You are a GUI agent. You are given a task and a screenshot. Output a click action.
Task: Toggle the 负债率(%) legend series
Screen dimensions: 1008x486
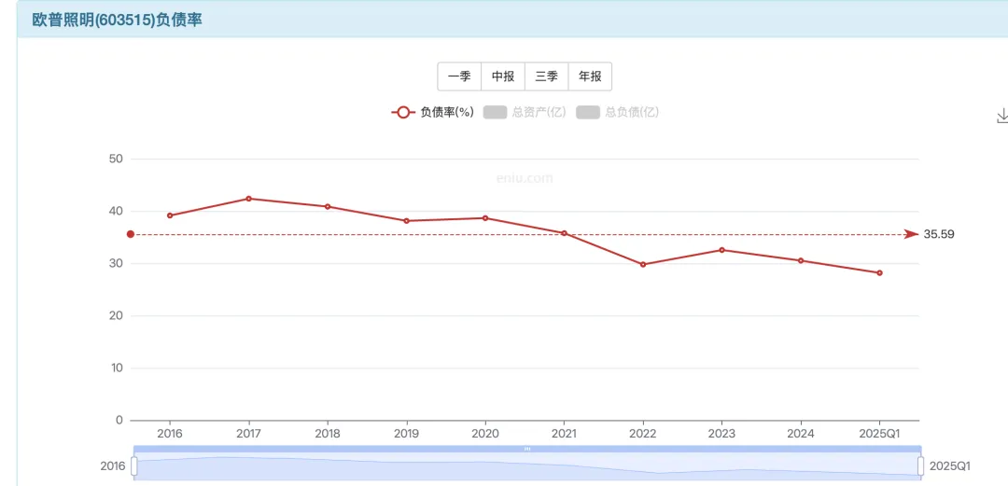(433, 113)
